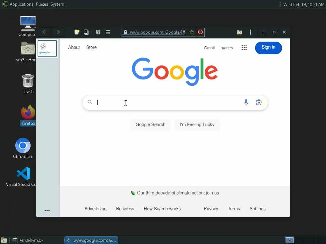Open the three-dot options at sidebar bottom
Viewport: 326px width, 244px height.
[x=47, y=211]
